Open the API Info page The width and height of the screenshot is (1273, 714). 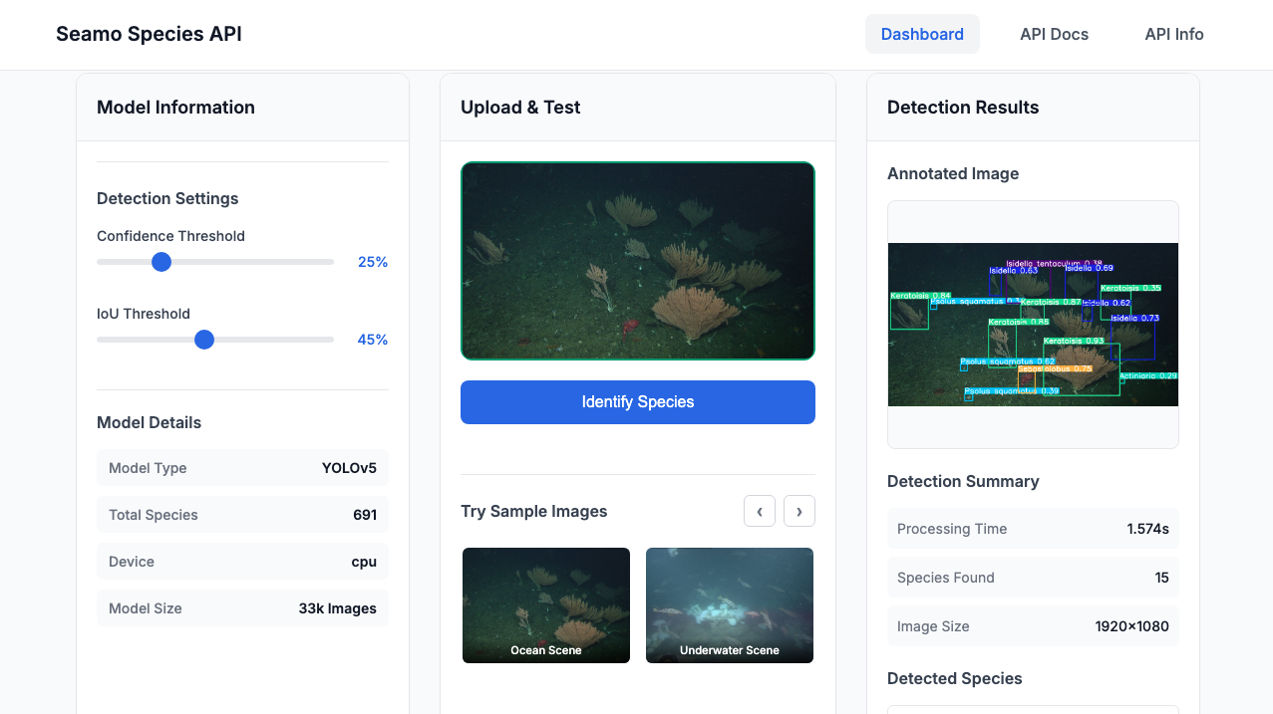(x=1173, y=34)
